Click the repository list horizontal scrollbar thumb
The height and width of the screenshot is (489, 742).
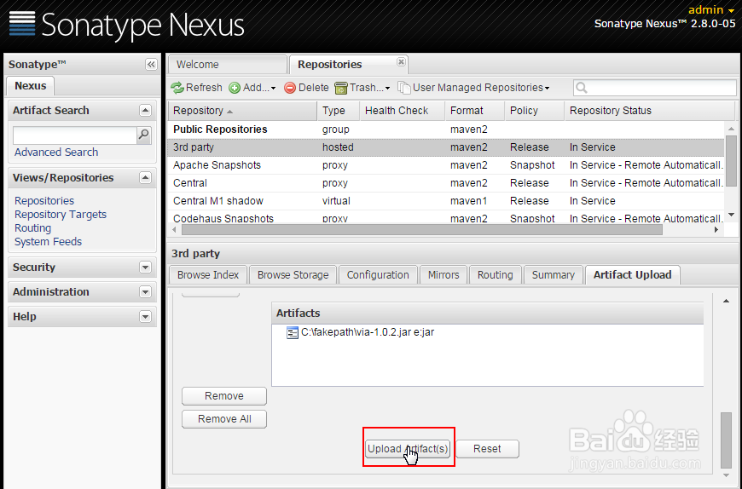click(x=422, y=230)
